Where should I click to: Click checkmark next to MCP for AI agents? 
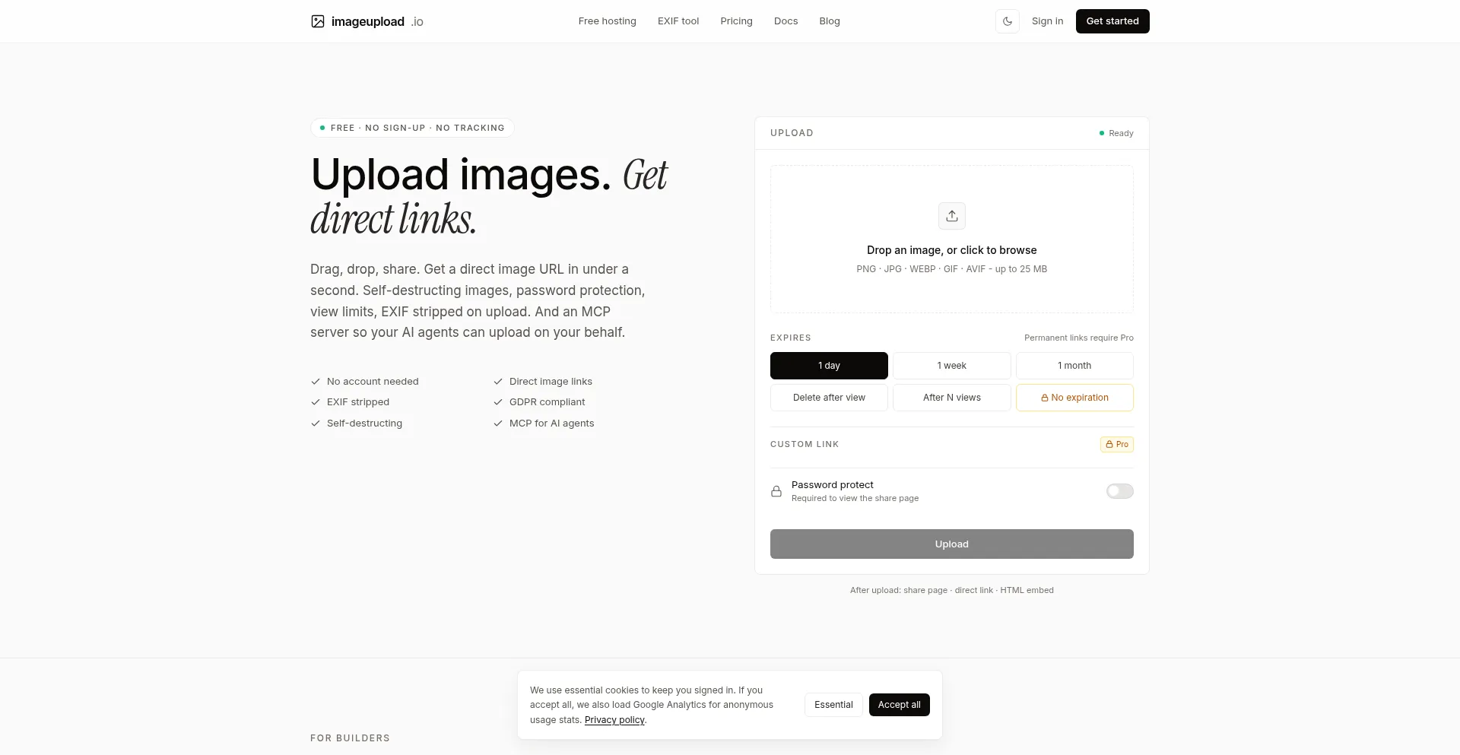tap(498, 423)
